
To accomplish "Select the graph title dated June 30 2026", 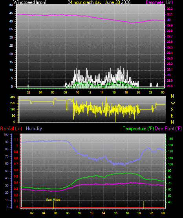I will 99,2.
